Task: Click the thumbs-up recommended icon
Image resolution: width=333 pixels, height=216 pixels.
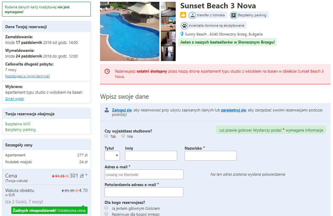Action: (x=183, y=15)
